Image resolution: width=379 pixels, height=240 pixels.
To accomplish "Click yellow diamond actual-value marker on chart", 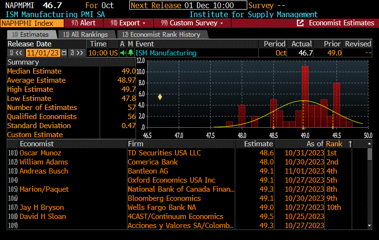I will click(x=160, y=97).
